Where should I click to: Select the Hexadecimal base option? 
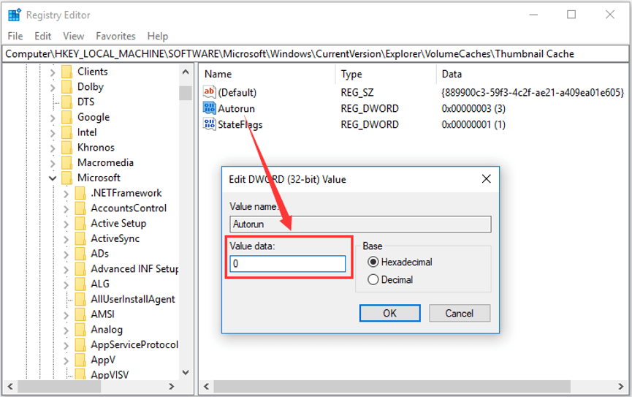pos(373,262)
